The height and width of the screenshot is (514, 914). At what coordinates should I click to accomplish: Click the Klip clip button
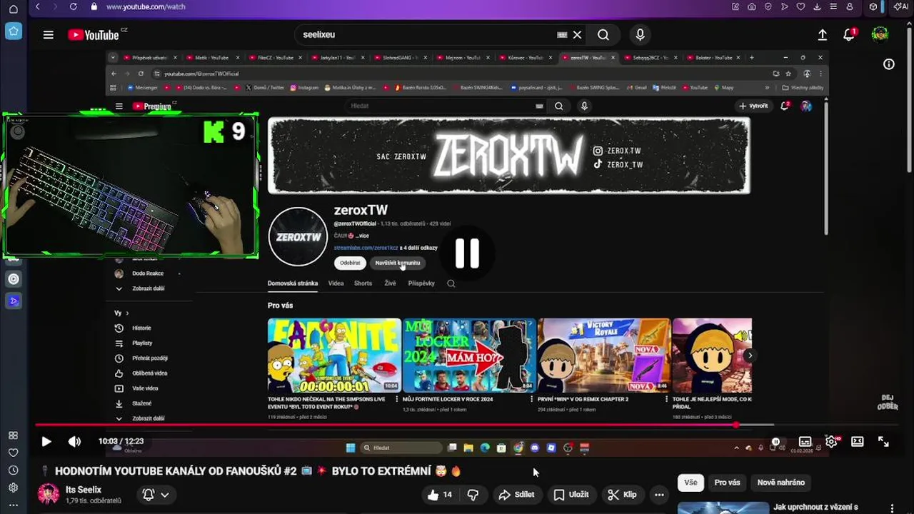click(622, 495)
